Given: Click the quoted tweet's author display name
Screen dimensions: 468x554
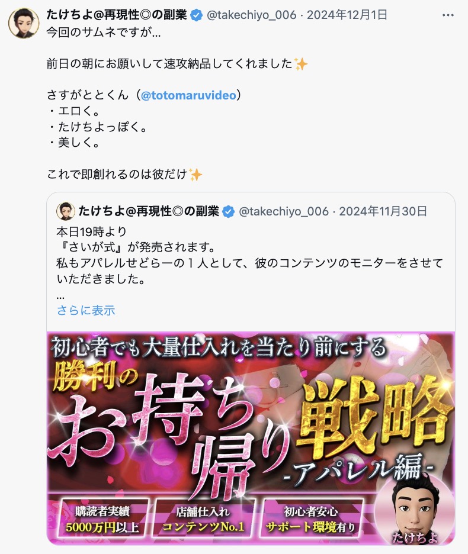Looking at the screenshot, I should [149, 211].
